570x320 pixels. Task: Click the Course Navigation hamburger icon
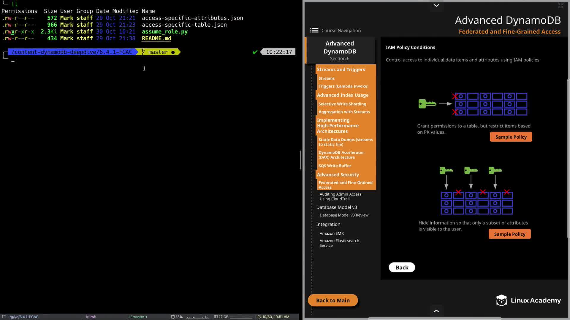pos(314,30)
